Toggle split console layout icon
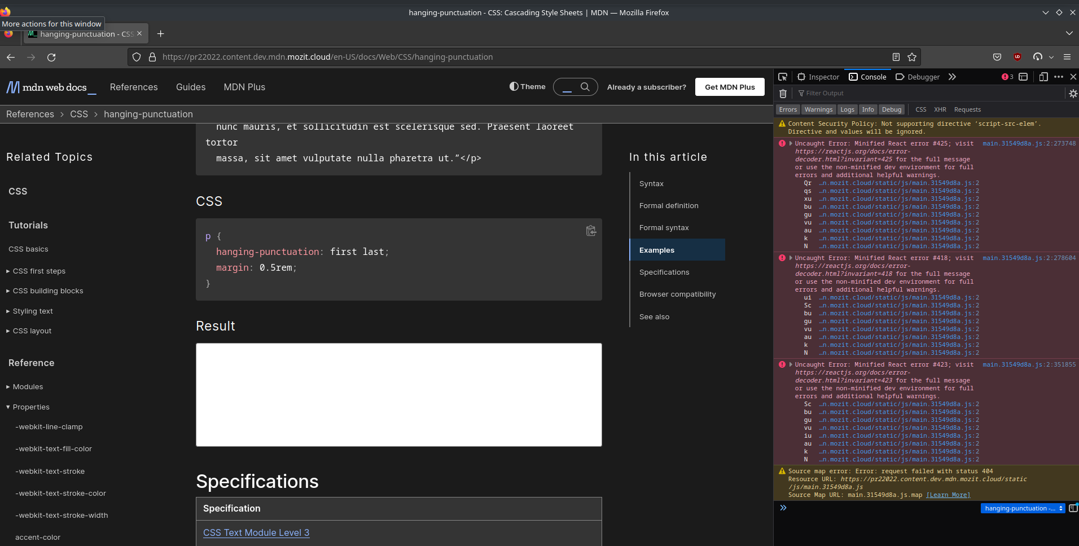This screenshot has height=546, width=1079. click(x=1023, y=77)
